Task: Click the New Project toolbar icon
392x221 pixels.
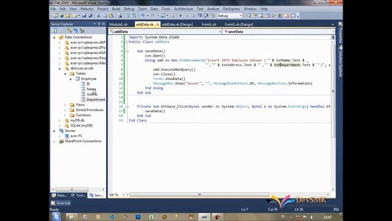Action: point(55,16)
